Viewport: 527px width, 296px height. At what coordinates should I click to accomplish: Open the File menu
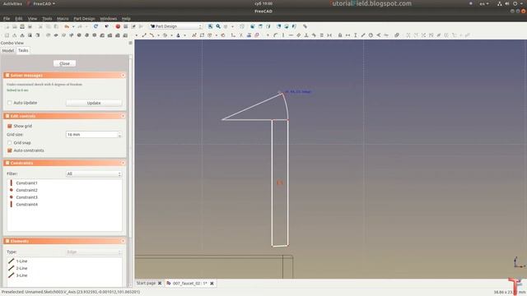click(x=7, y=18)
